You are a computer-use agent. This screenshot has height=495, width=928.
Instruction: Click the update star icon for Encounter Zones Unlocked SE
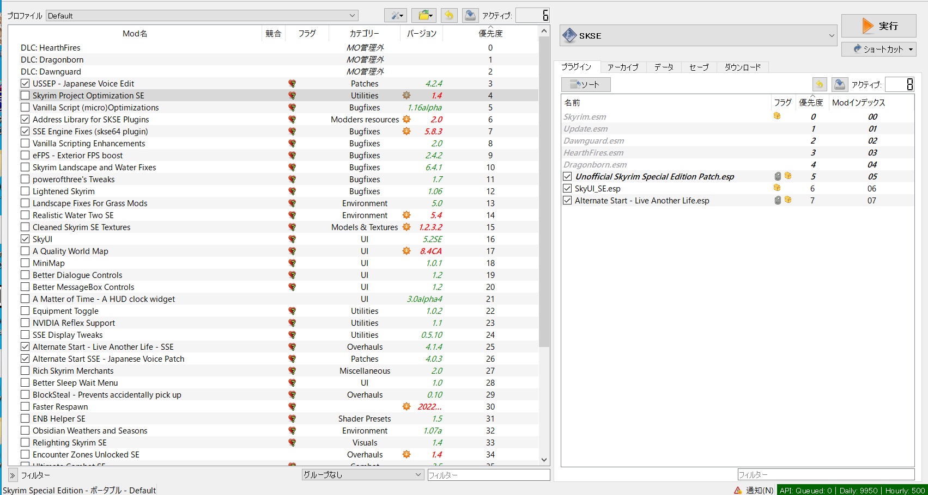[407, 455]
